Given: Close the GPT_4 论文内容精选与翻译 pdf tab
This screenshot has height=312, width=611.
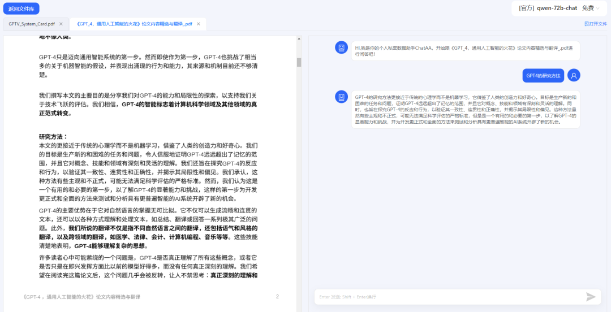Looking at the screenshot, I should pyautogui.click(x=199, y=24).
